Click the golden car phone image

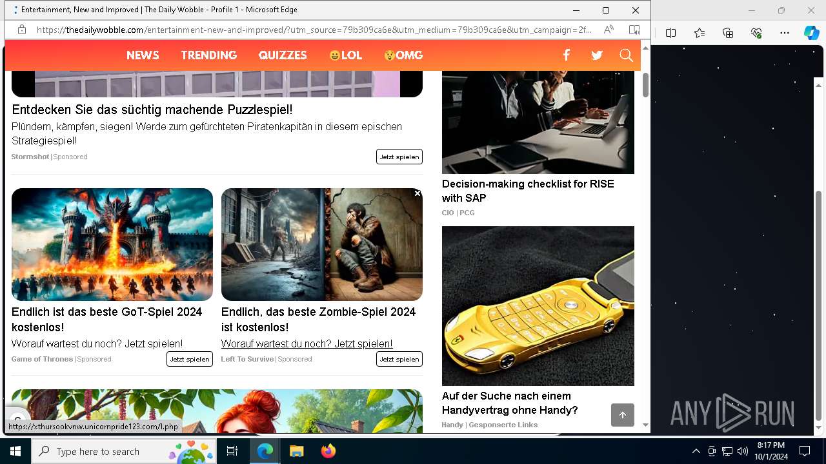click(x=538, y=305)
